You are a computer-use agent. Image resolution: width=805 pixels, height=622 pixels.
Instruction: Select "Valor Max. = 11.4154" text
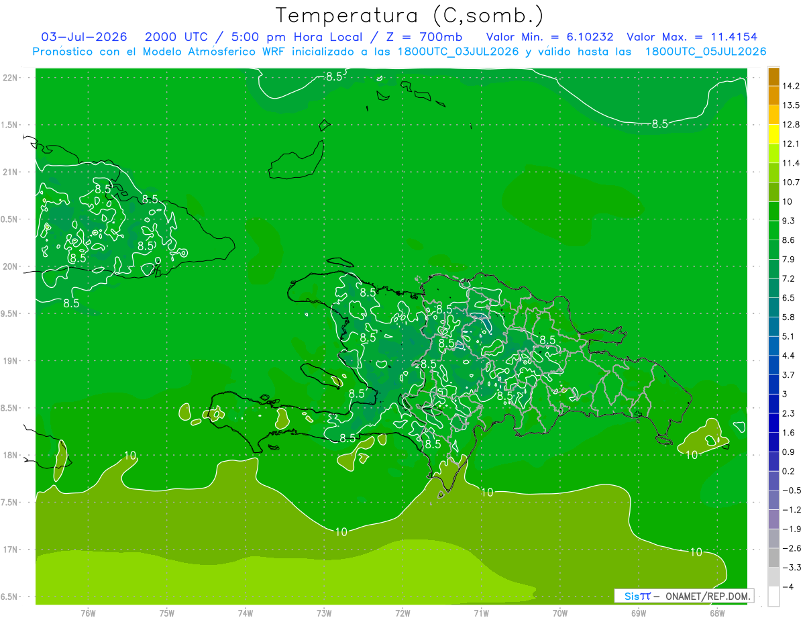(x=692, y=37)
